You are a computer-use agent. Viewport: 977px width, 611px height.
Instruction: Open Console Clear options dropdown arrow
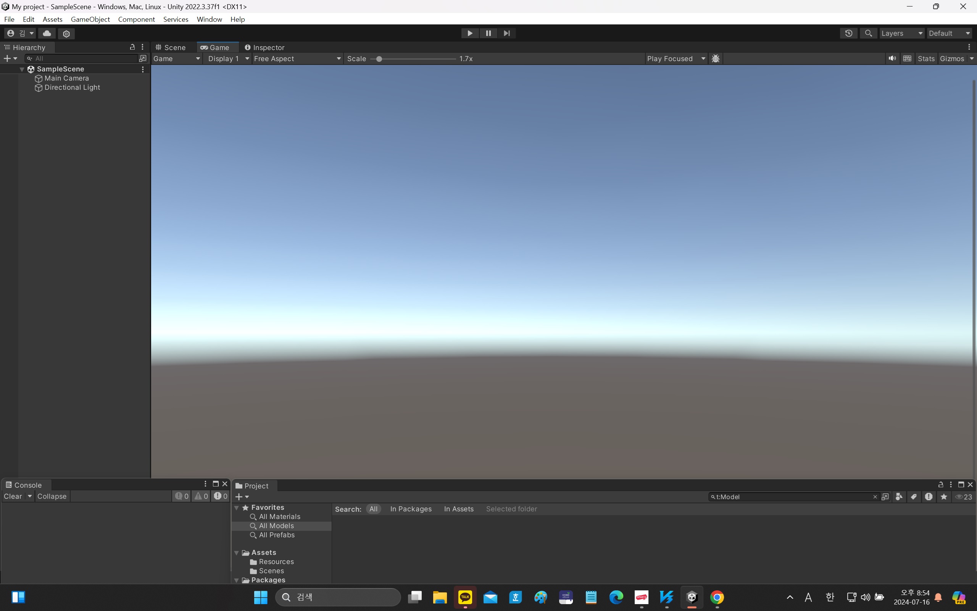29,496
